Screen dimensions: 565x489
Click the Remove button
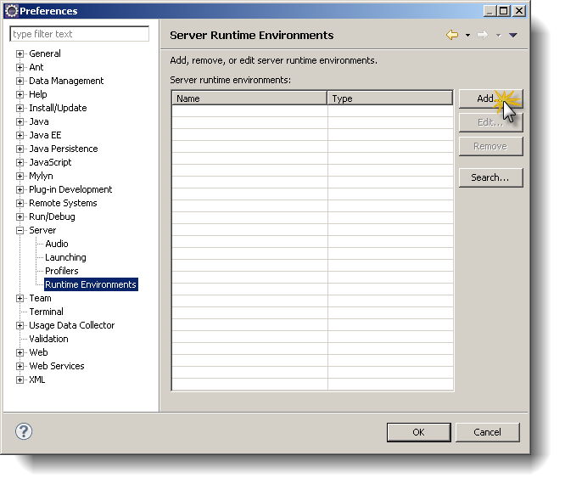(x=491, y=146)
